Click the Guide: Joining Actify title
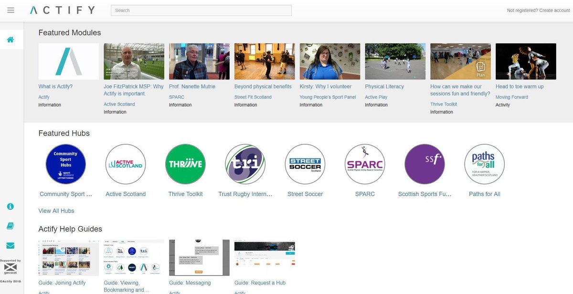The width and height of the screenshot is (573, 294). point(62,283)
